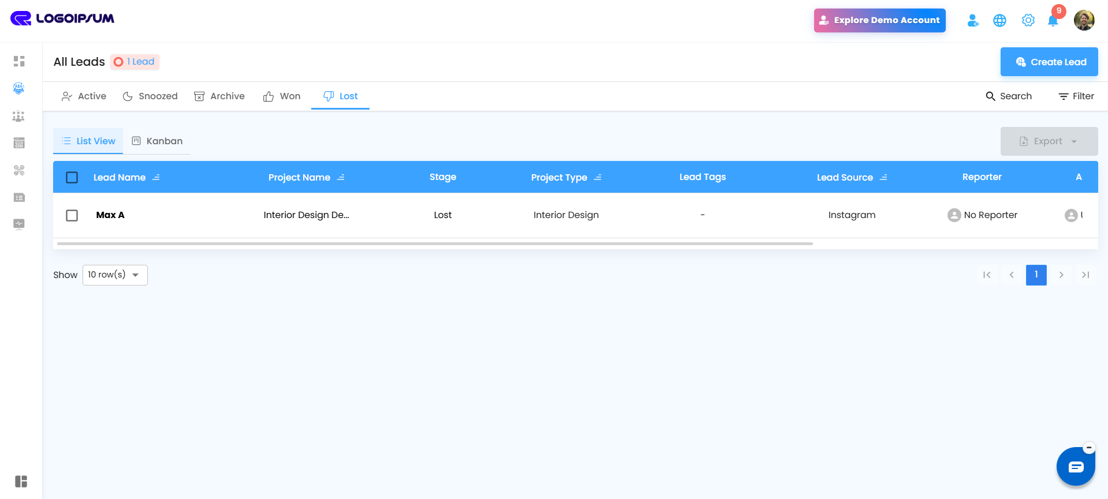The width and height of the screenshot is (1108, 499).
Task: Check the box for the Max A lead
Action: [x=72, y=215]
